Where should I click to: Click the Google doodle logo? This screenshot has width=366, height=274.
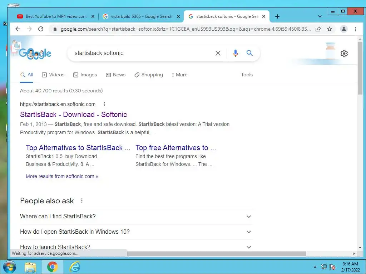[x=35, y=53]
